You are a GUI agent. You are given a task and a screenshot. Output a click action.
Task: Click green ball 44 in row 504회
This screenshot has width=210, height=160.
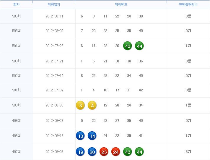coord(139,46)
